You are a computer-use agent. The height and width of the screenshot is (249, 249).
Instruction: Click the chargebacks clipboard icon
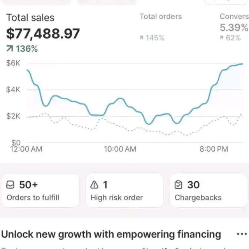click(179, 185)
